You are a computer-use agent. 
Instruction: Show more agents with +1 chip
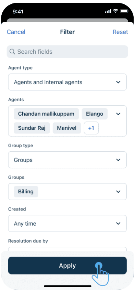coord(91,128)
